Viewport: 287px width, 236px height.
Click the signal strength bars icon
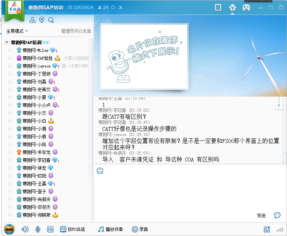(280, 230)
